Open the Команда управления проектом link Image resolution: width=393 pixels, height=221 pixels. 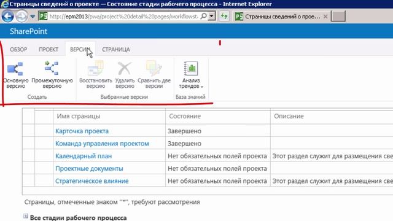[x=102, y=144]
